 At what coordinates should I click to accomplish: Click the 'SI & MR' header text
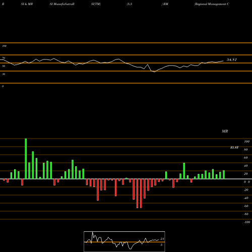[27, 4]
